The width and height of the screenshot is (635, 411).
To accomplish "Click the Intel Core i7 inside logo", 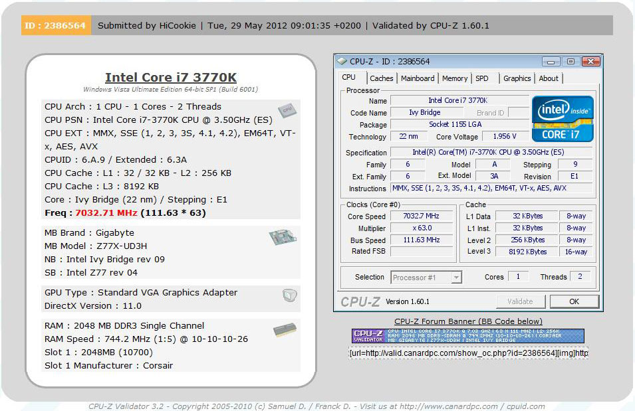I will pyautogui.click(x=563, y=119).
